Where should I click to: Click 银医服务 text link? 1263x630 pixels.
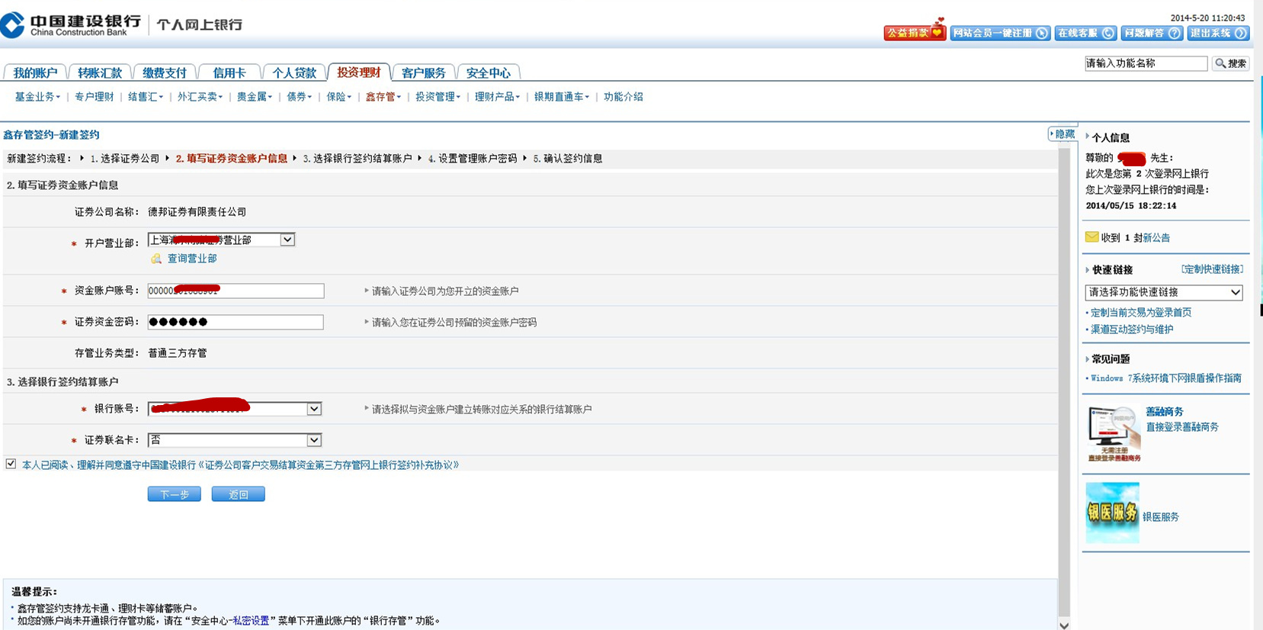1161,517
